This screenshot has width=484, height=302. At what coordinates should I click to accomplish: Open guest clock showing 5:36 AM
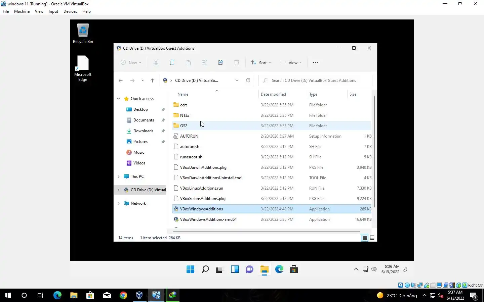[390, 269]
